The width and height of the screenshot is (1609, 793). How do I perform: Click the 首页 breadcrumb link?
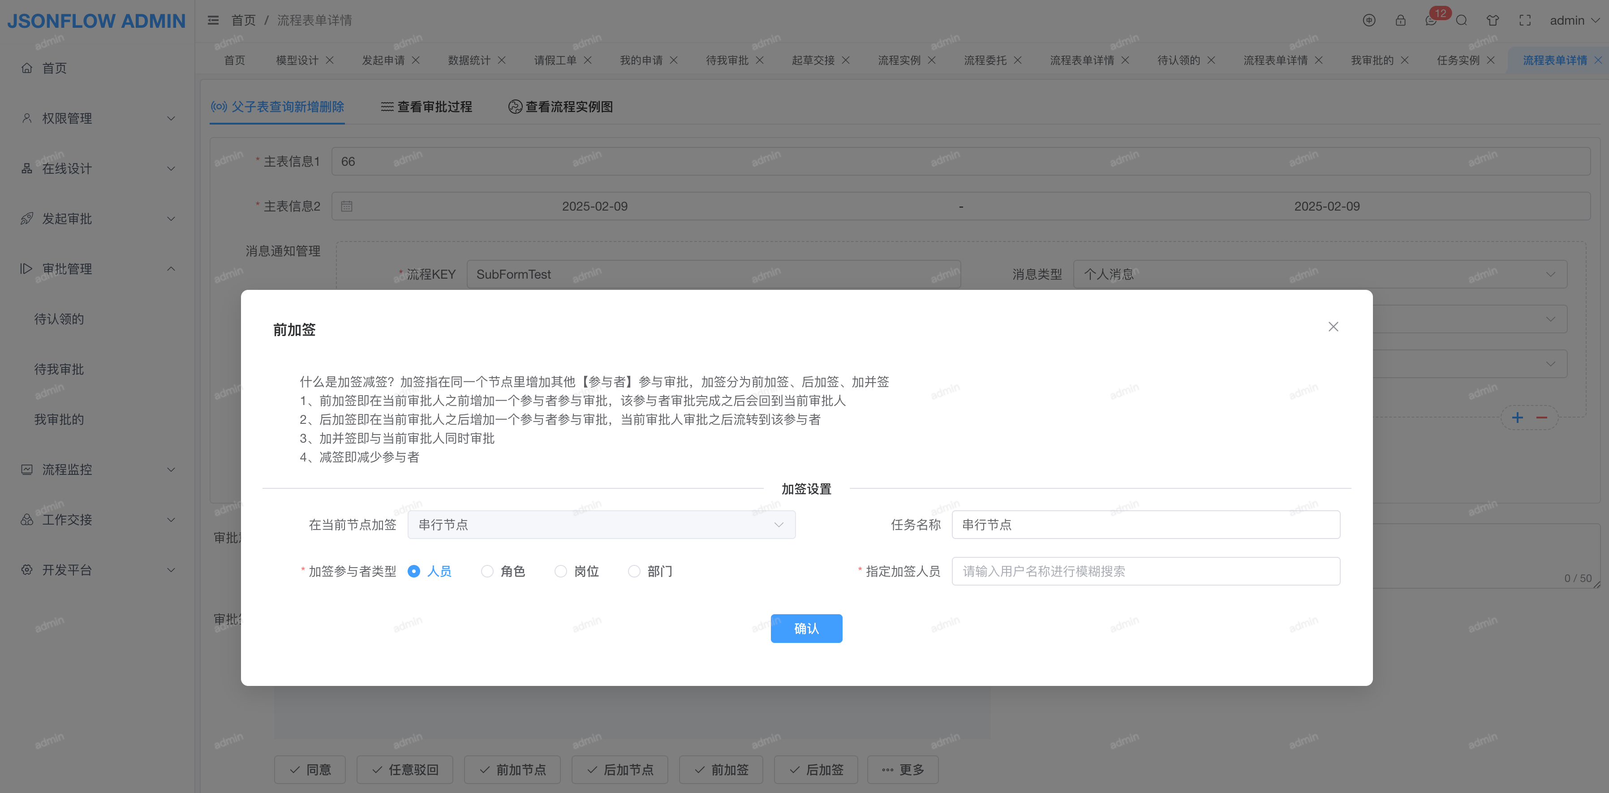coord(243,21)
